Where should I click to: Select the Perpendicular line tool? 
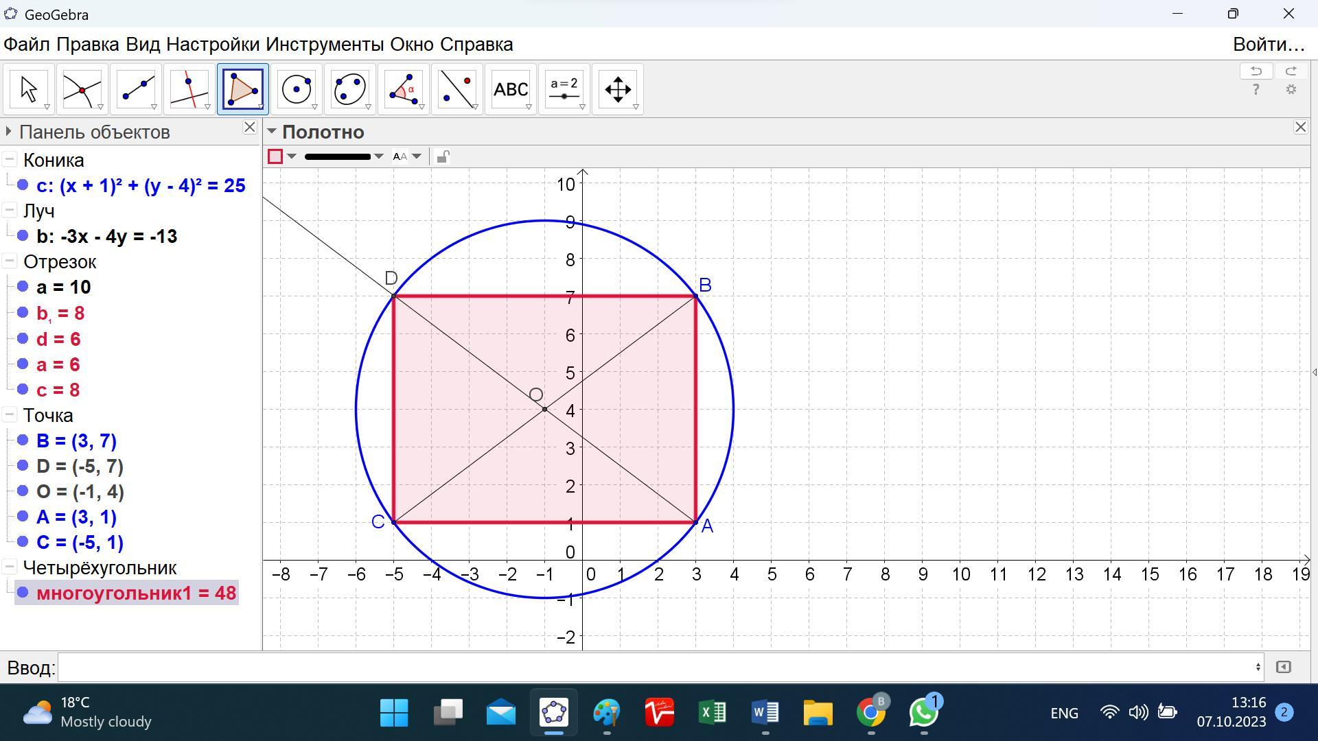pyautogui.click(x=189, y=89)
